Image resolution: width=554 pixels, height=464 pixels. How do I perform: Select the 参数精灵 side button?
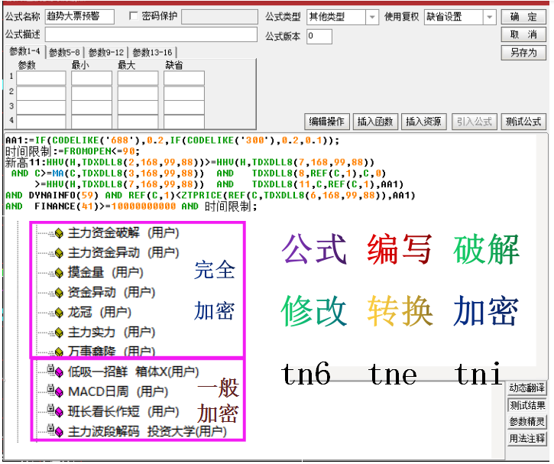(526, 422)
